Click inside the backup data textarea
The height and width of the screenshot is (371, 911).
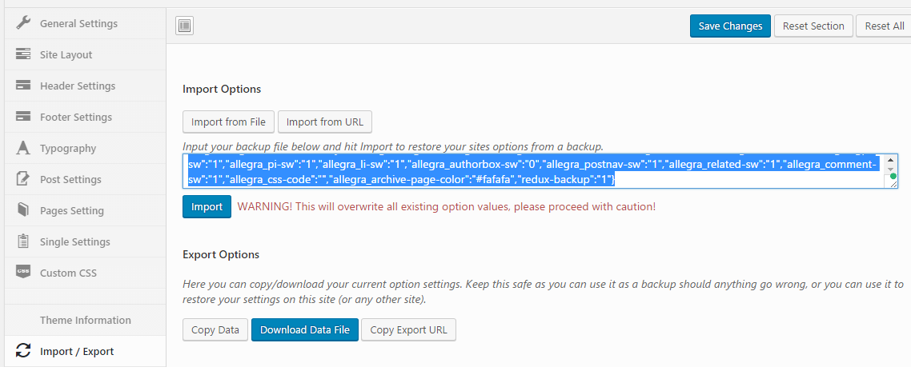(x=528, y=171)
